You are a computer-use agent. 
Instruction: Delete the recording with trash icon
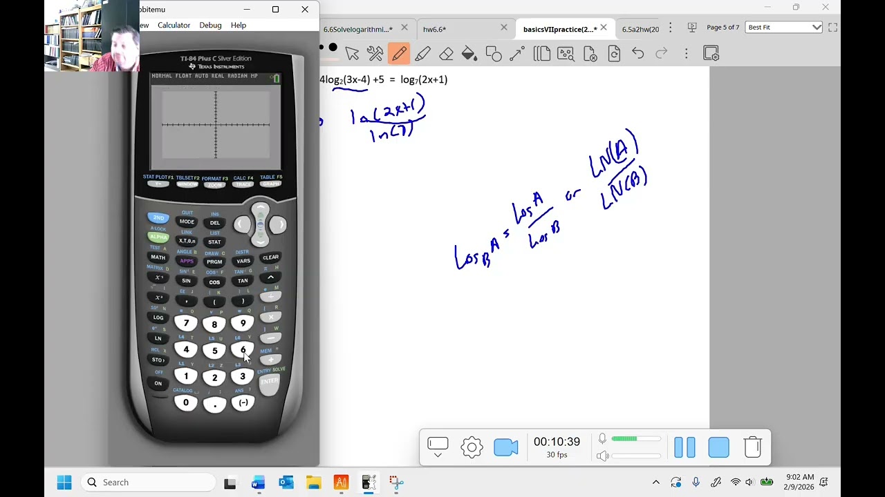click(x=752, y=447)
